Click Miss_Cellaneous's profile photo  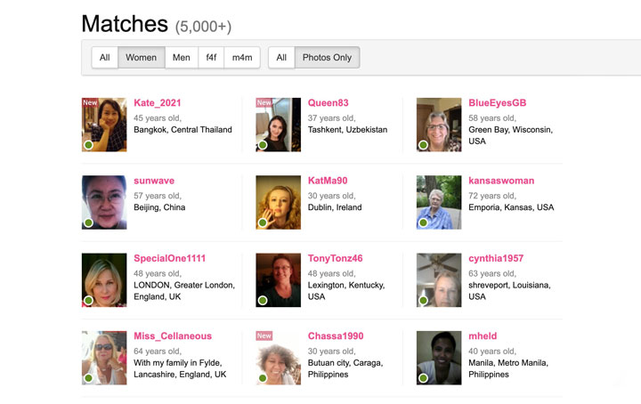104,358
